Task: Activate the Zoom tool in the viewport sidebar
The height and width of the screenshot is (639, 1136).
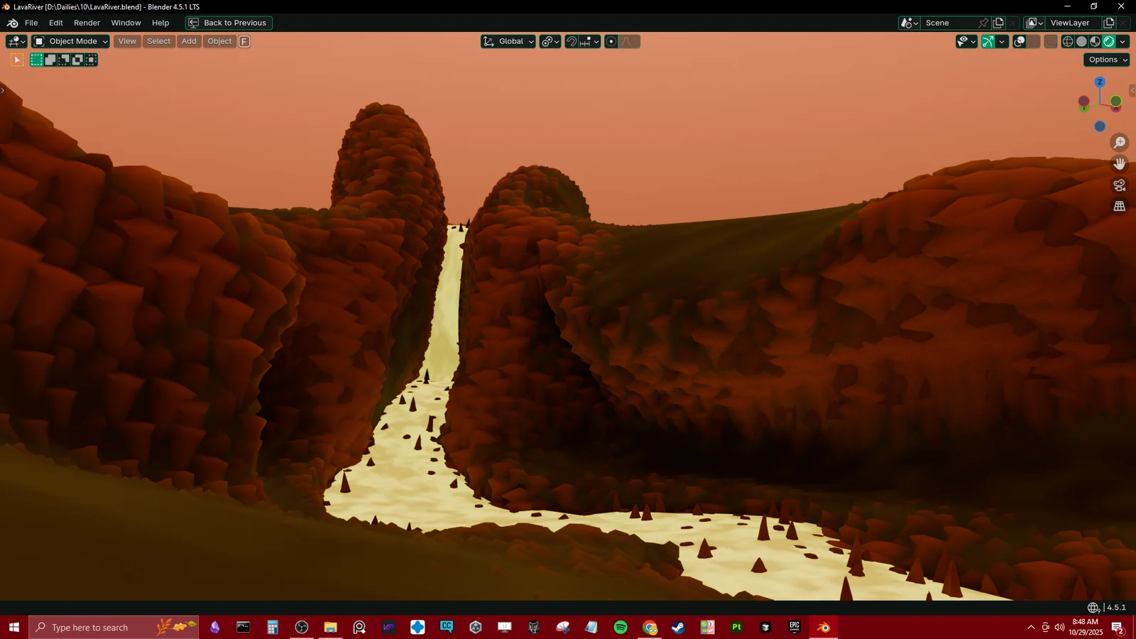Action: click(1120, 142)
